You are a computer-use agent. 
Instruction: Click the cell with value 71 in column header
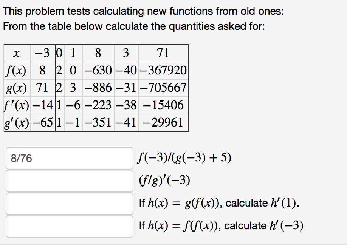[x=163, y=53]
